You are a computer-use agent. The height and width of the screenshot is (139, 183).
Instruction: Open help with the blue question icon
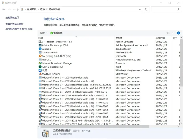[178, 33]
